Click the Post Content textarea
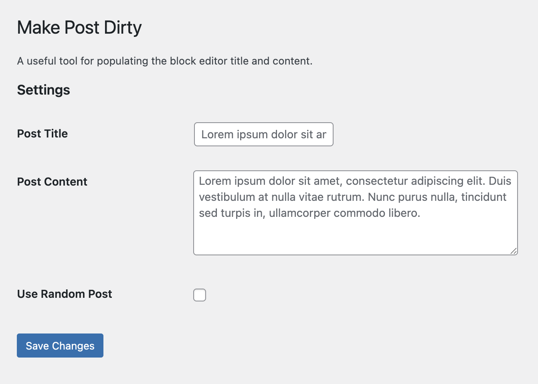 point(355,212)
